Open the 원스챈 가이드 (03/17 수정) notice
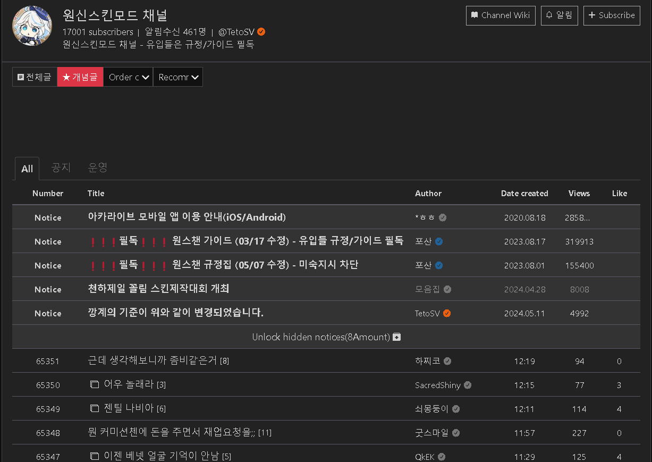The image size is (652, 462). click(245, 241)
